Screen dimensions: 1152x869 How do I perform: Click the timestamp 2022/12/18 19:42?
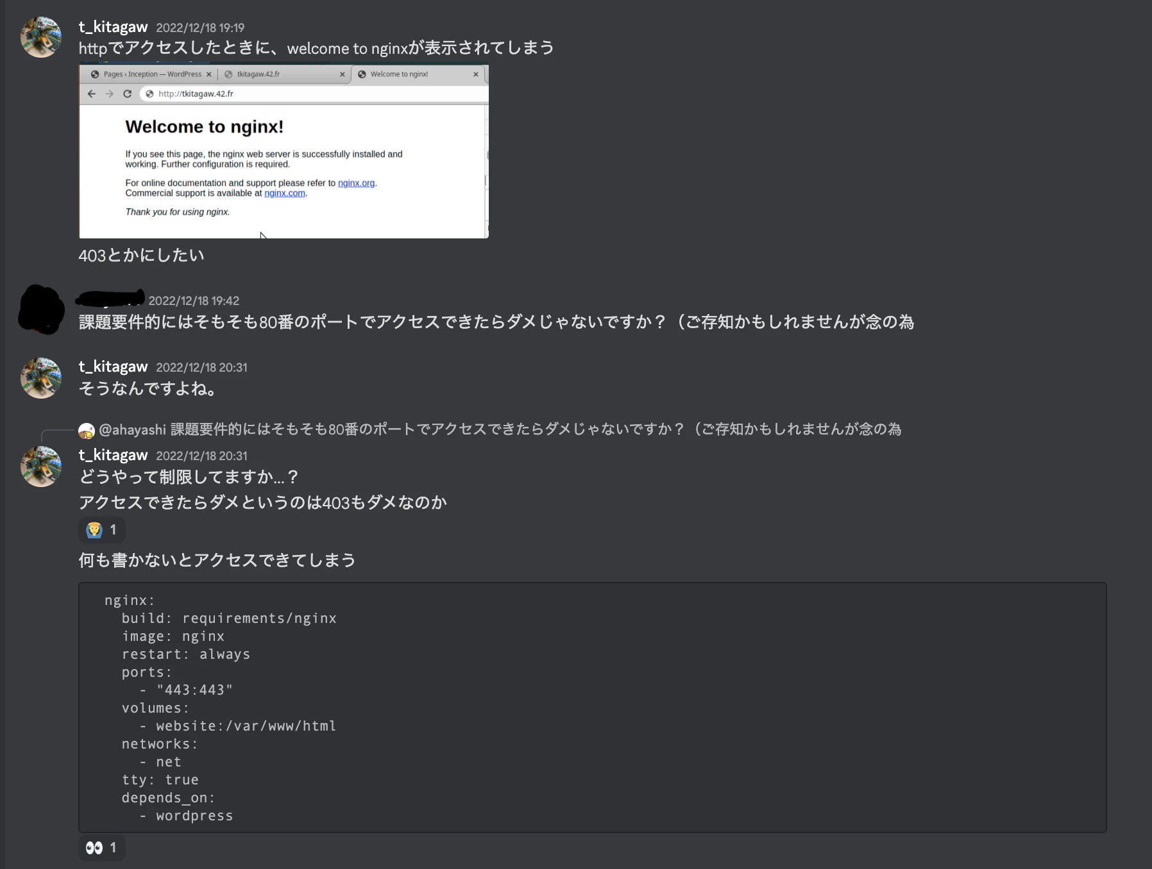[194, 301]
